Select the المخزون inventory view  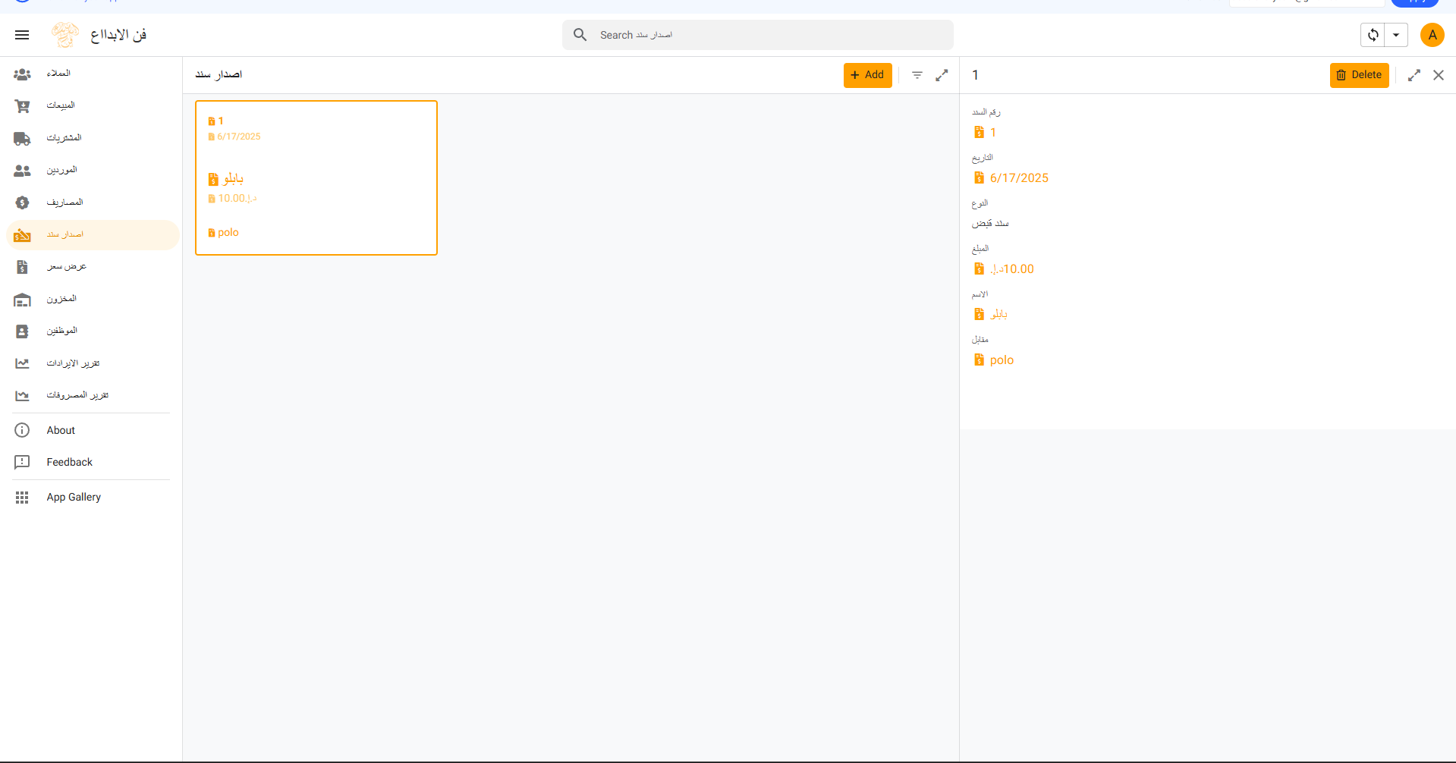(x=61, y=299)
